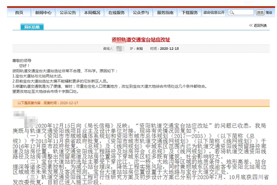Click the red article title 资阳轨道交通宝台站应改址

click(141, 40)
